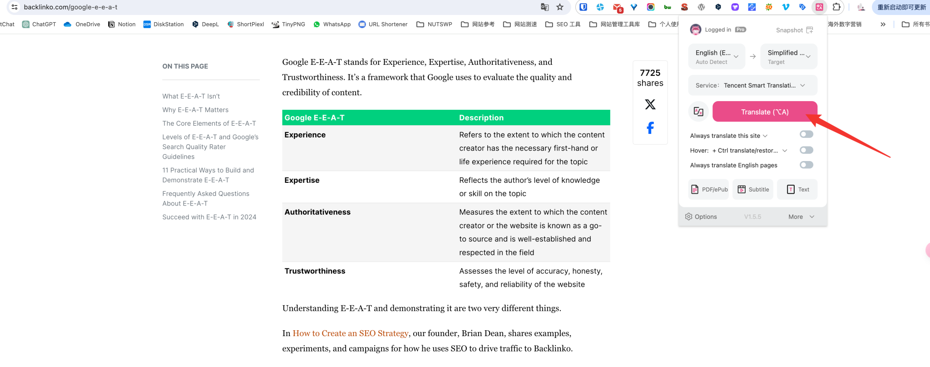Open the target language dropdown 'Simplified'

789,56
